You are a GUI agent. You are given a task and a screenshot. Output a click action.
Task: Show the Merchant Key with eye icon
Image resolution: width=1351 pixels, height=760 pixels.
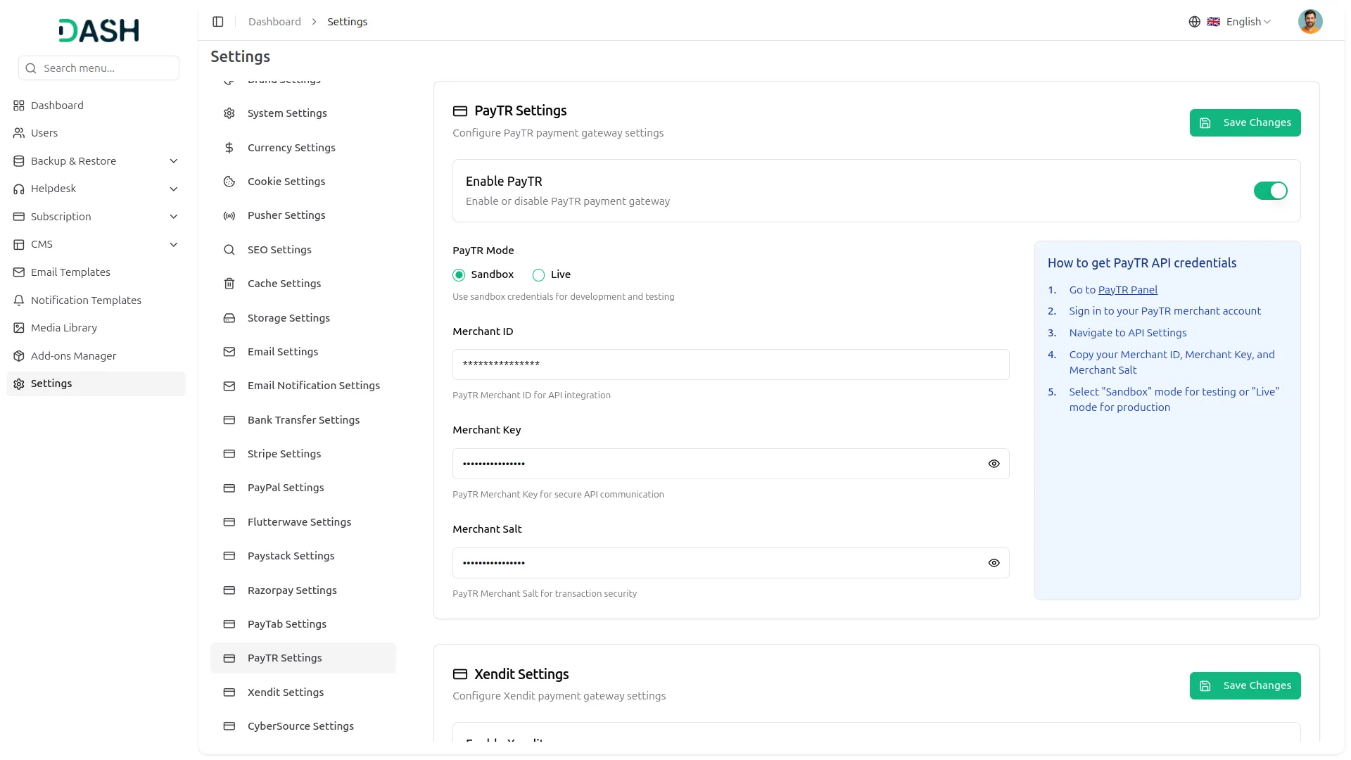click(994, 464)
